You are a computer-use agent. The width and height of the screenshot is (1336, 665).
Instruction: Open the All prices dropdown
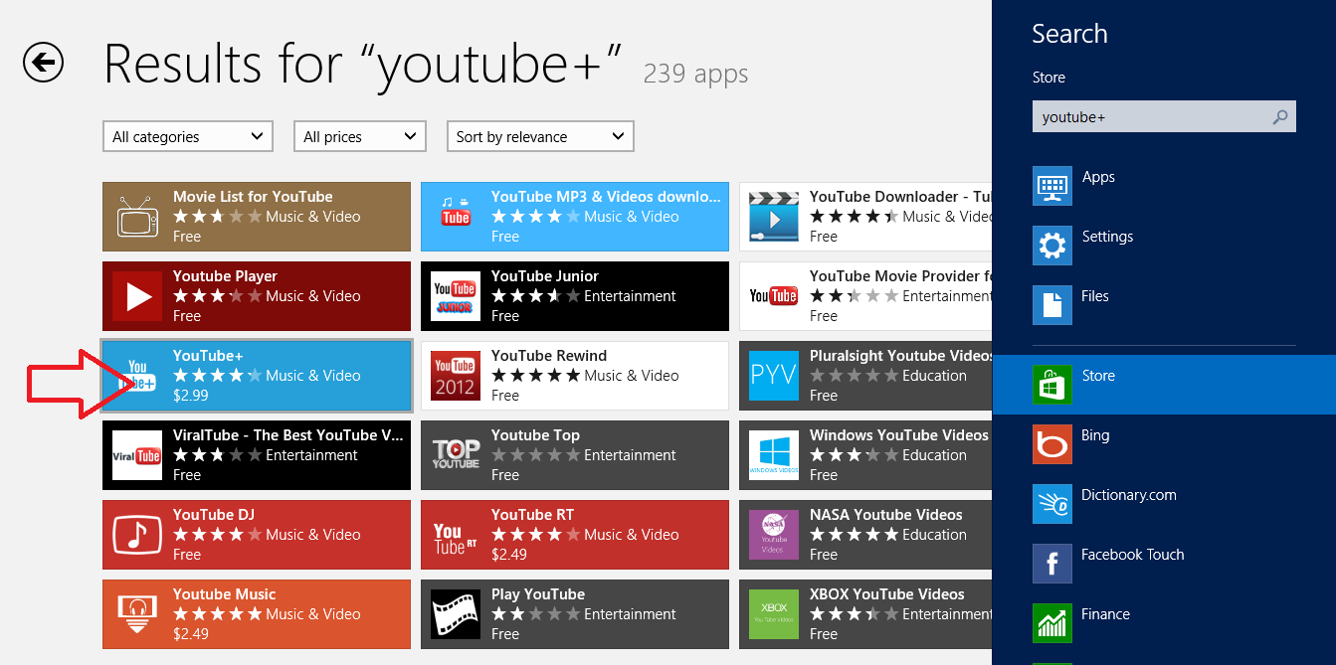(x=359, y=137)
